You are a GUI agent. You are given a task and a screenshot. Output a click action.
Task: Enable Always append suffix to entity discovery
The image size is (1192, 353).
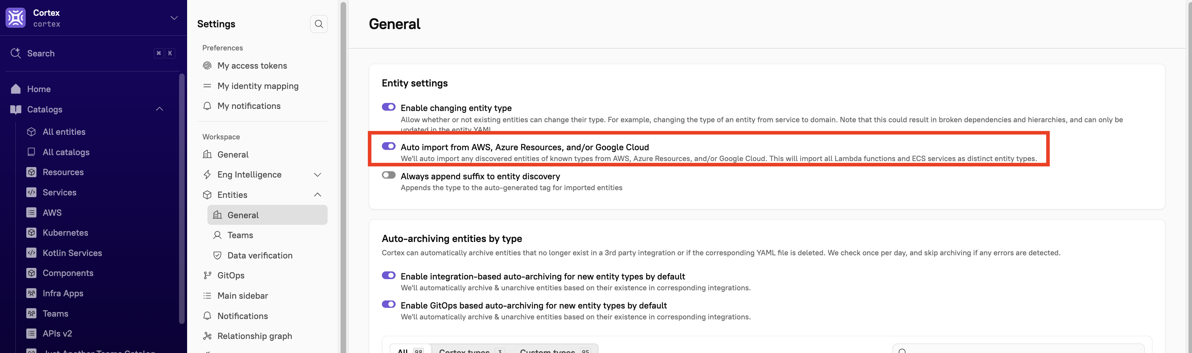click(x=389, y=175)
